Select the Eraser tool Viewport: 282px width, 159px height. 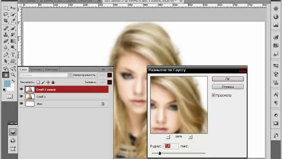[6, 41]
